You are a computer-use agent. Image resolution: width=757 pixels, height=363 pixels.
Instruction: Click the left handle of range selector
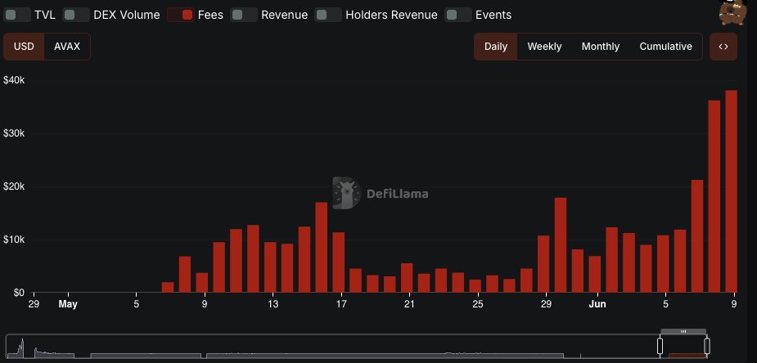tap(660, 346)
